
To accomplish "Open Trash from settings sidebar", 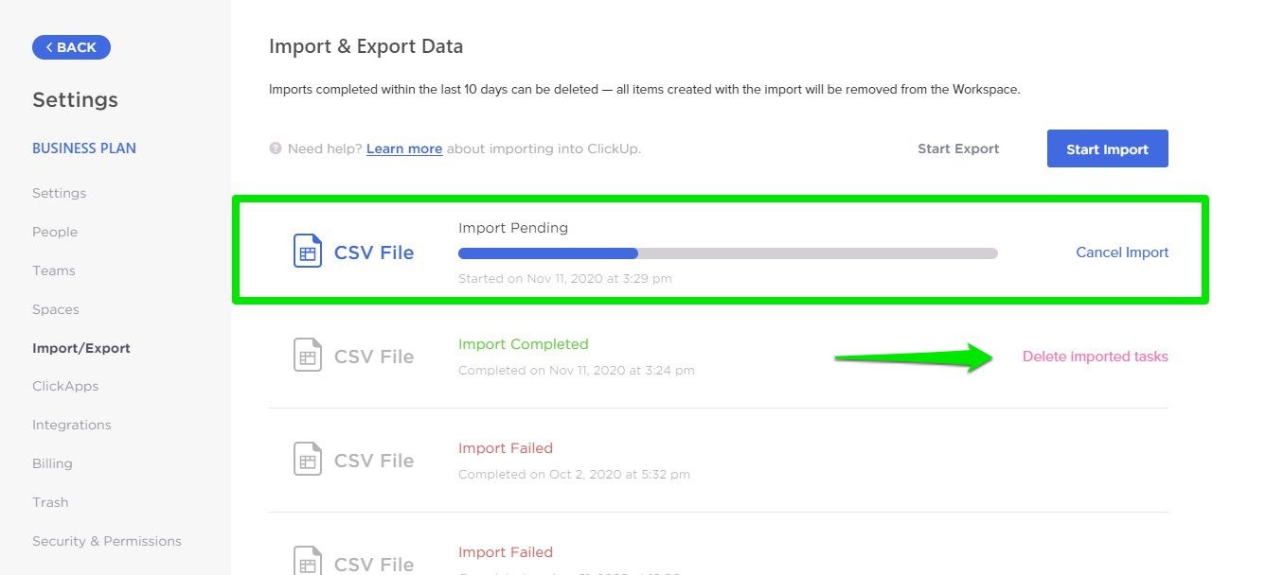I will pos(50,502).
